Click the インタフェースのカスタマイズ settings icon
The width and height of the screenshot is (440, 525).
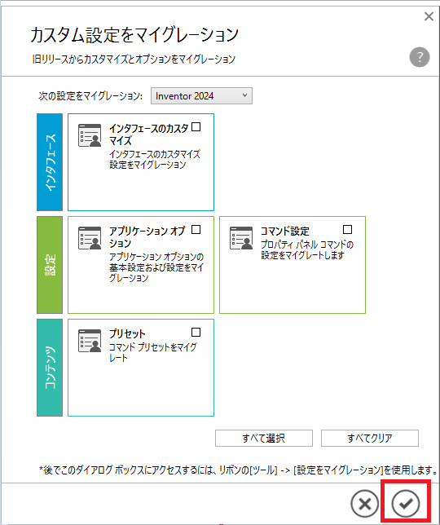(x=90, y=135)
